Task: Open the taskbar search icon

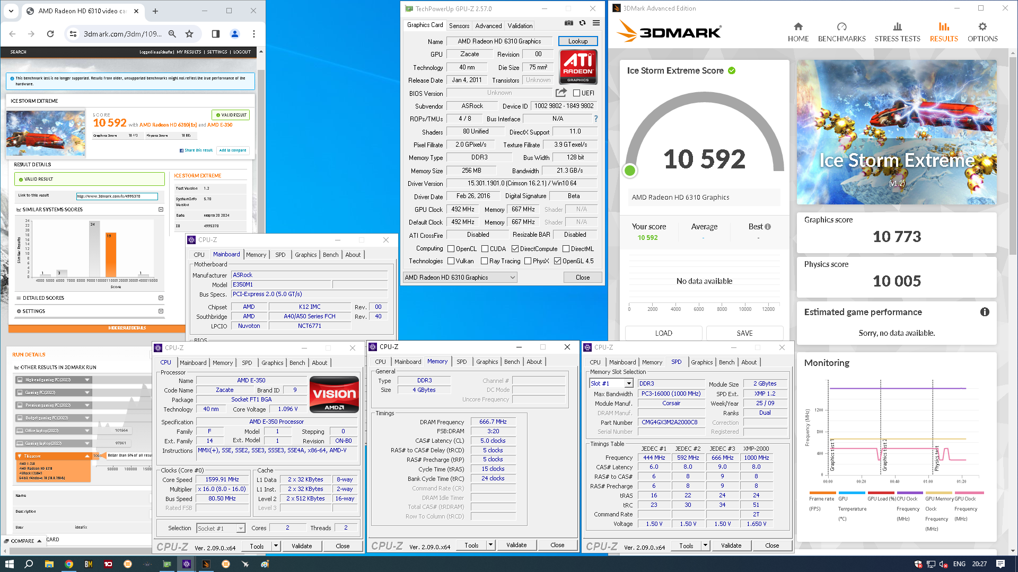Action: (x=29, y=564)
